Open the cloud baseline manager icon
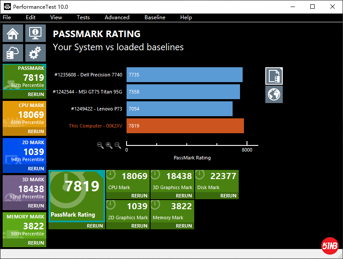This screenshot has height=259, width=343. point(13,53)
